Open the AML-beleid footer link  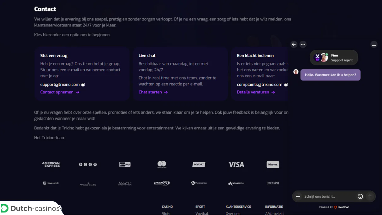click(x=274, y=213)
